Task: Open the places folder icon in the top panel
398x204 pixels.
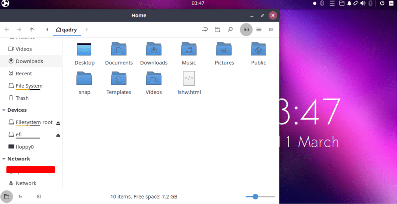Action: click(x=342, y=3)
